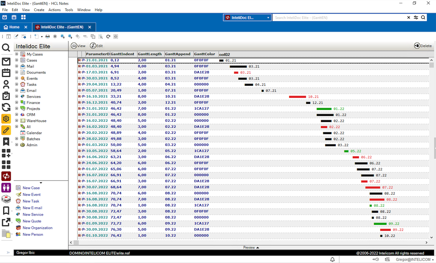Expand the Finance tree node
Viewport: 436px width, 263px height.
point(16,102)
